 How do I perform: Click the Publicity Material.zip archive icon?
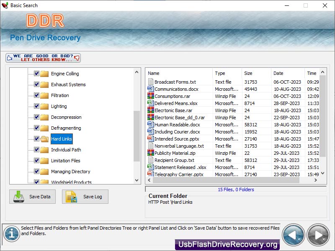(x=151, y=153)
